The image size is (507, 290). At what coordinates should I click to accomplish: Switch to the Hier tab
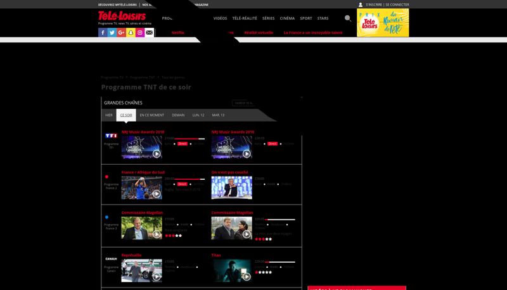(x=109, y=115)
